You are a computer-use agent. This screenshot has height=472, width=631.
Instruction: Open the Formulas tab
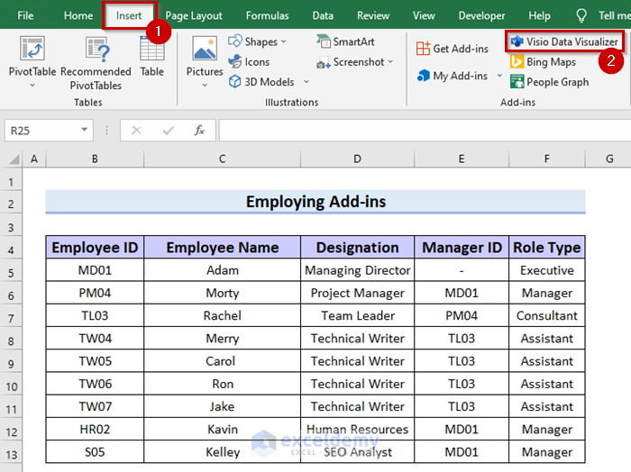[268, 15]
